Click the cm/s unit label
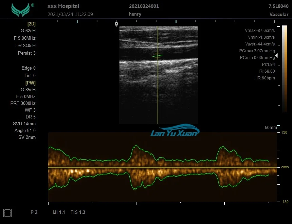This screenshot has height=224, width=292. click(285, 167)
